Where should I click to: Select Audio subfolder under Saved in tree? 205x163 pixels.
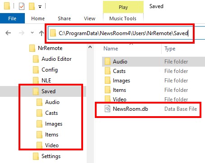point(48,102)
